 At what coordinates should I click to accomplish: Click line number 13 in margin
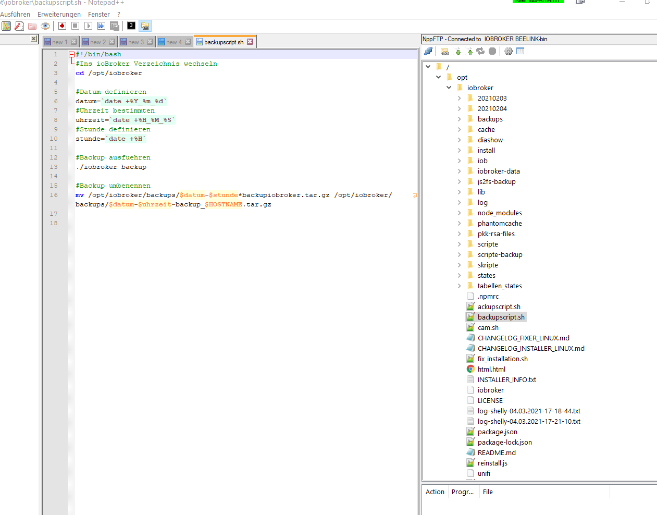(x=54, y=167)
